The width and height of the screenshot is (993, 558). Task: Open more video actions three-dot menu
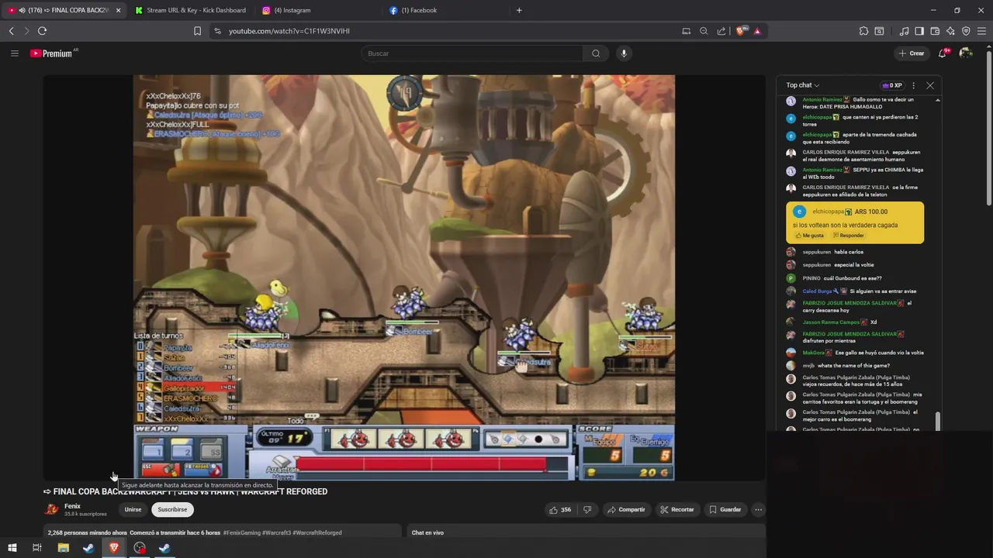click(758, 509)
